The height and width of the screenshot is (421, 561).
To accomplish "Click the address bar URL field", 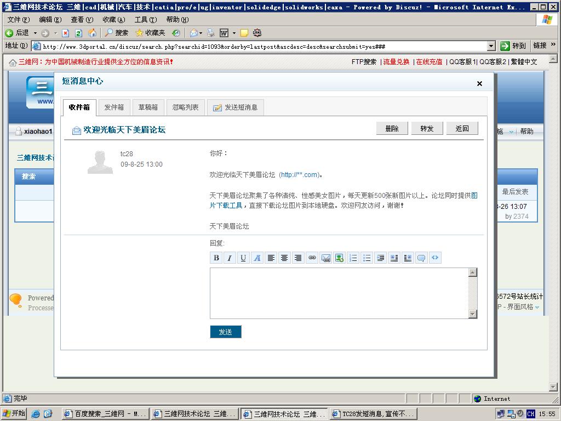I will point(264,47).
